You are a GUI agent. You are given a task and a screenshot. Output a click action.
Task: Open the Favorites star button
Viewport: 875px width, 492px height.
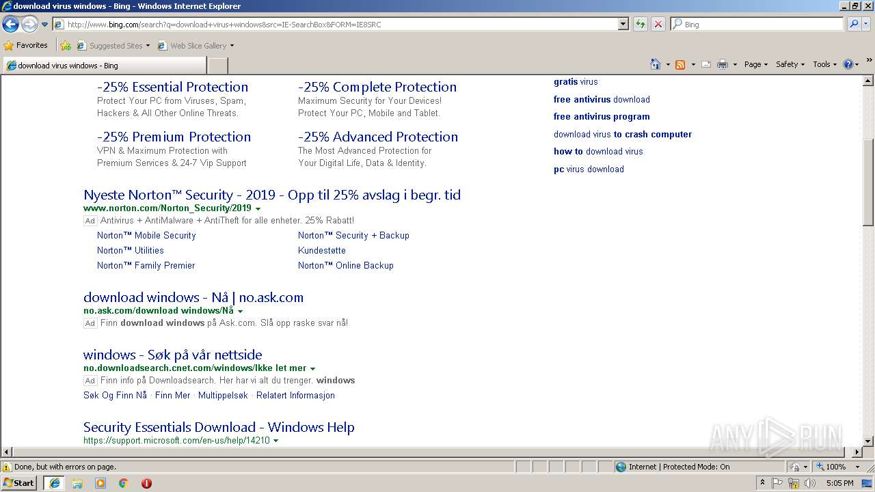click(26, 45)
